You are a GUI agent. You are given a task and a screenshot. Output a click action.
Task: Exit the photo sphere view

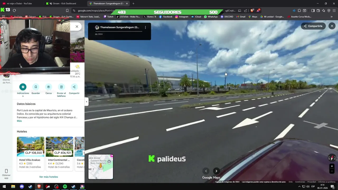tap(332, 26)
